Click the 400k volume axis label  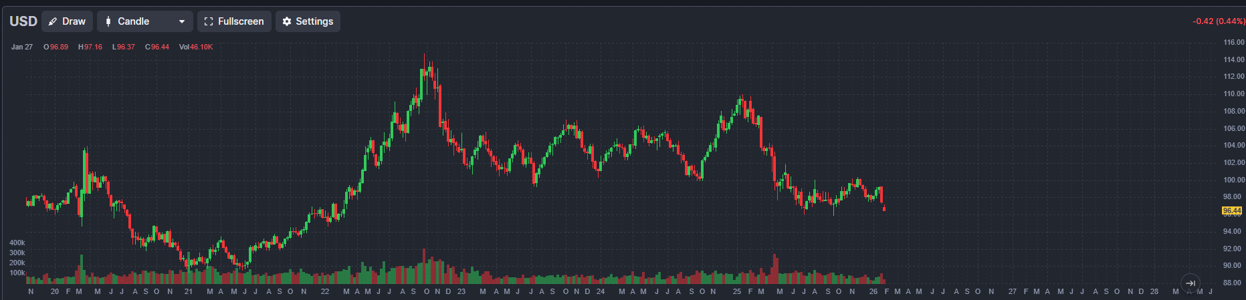click(17, 243)
